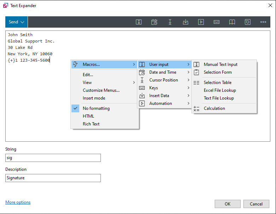
Task: Click the Description input field
Action: click(53, 178)
